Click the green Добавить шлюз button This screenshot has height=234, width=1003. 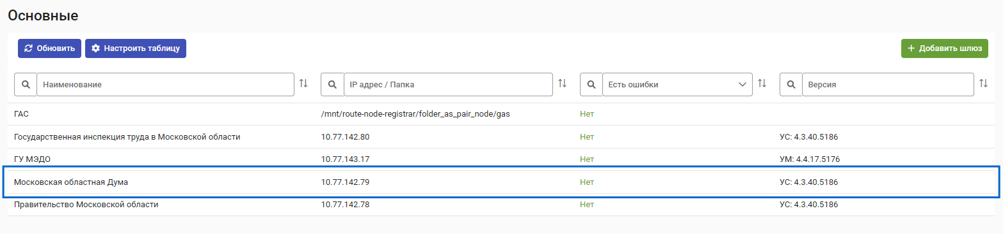(944, 48)
